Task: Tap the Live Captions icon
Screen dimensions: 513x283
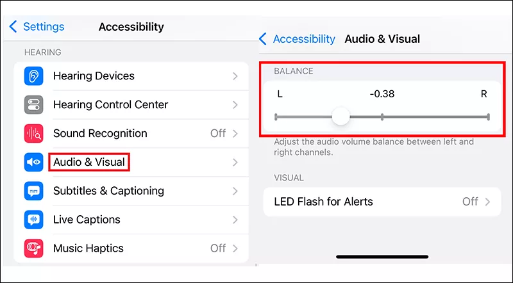Action: (33, 220)
